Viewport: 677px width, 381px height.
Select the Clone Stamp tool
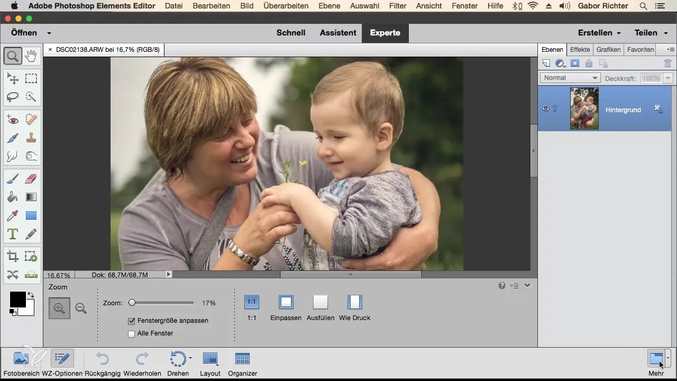(31, 138)
